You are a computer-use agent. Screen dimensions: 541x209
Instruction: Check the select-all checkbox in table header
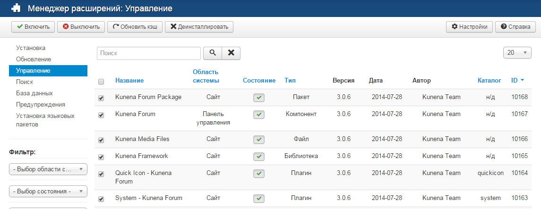coord(101,82)
